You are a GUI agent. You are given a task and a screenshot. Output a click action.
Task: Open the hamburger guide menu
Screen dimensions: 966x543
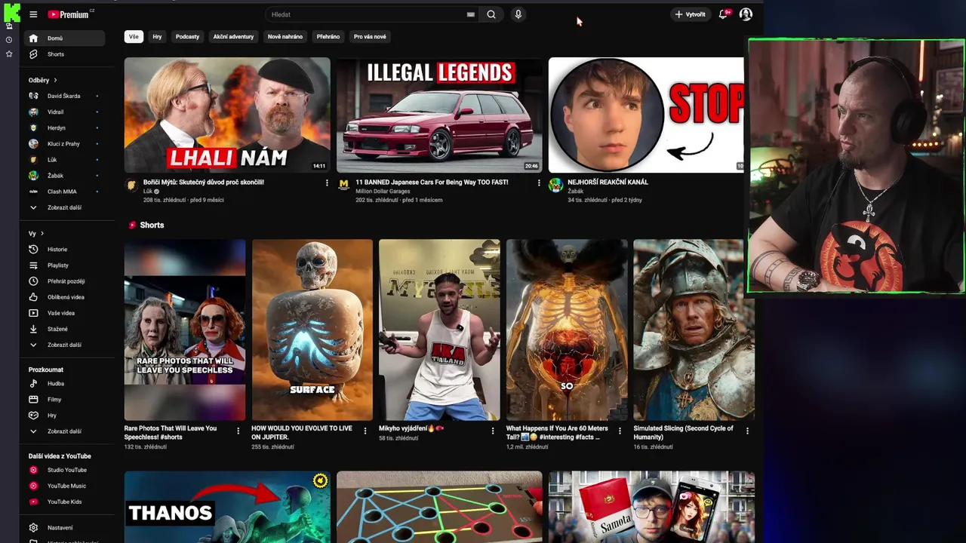click(x=33, y=14)
